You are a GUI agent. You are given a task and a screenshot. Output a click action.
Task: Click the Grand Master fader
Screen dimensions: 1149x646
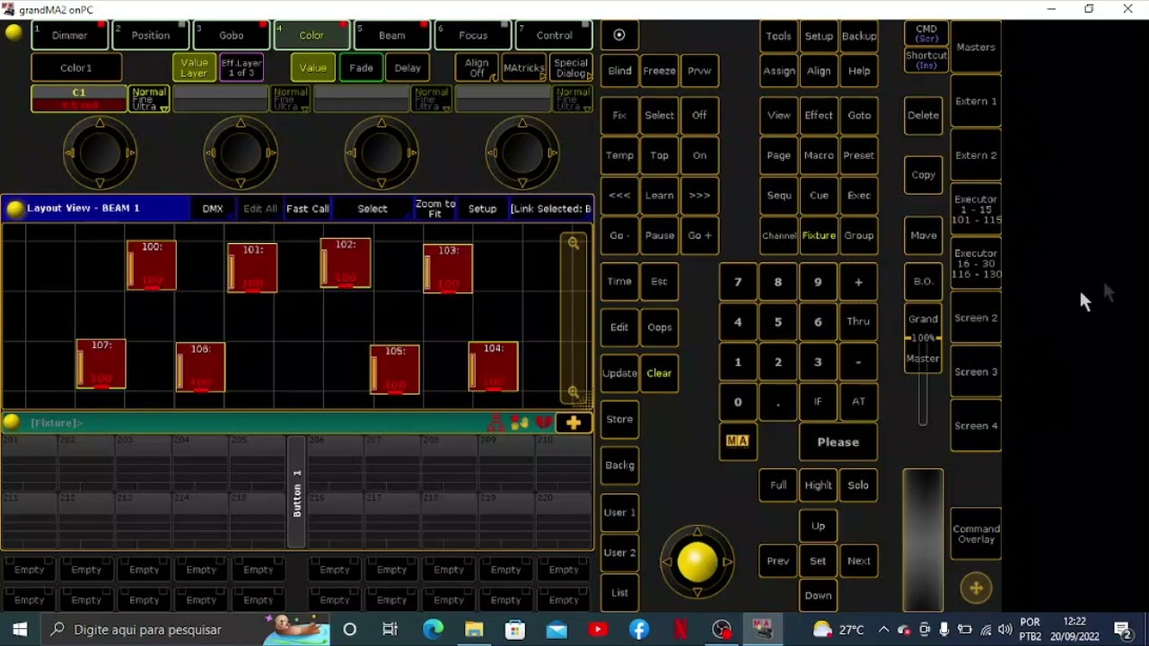(923, 338)
